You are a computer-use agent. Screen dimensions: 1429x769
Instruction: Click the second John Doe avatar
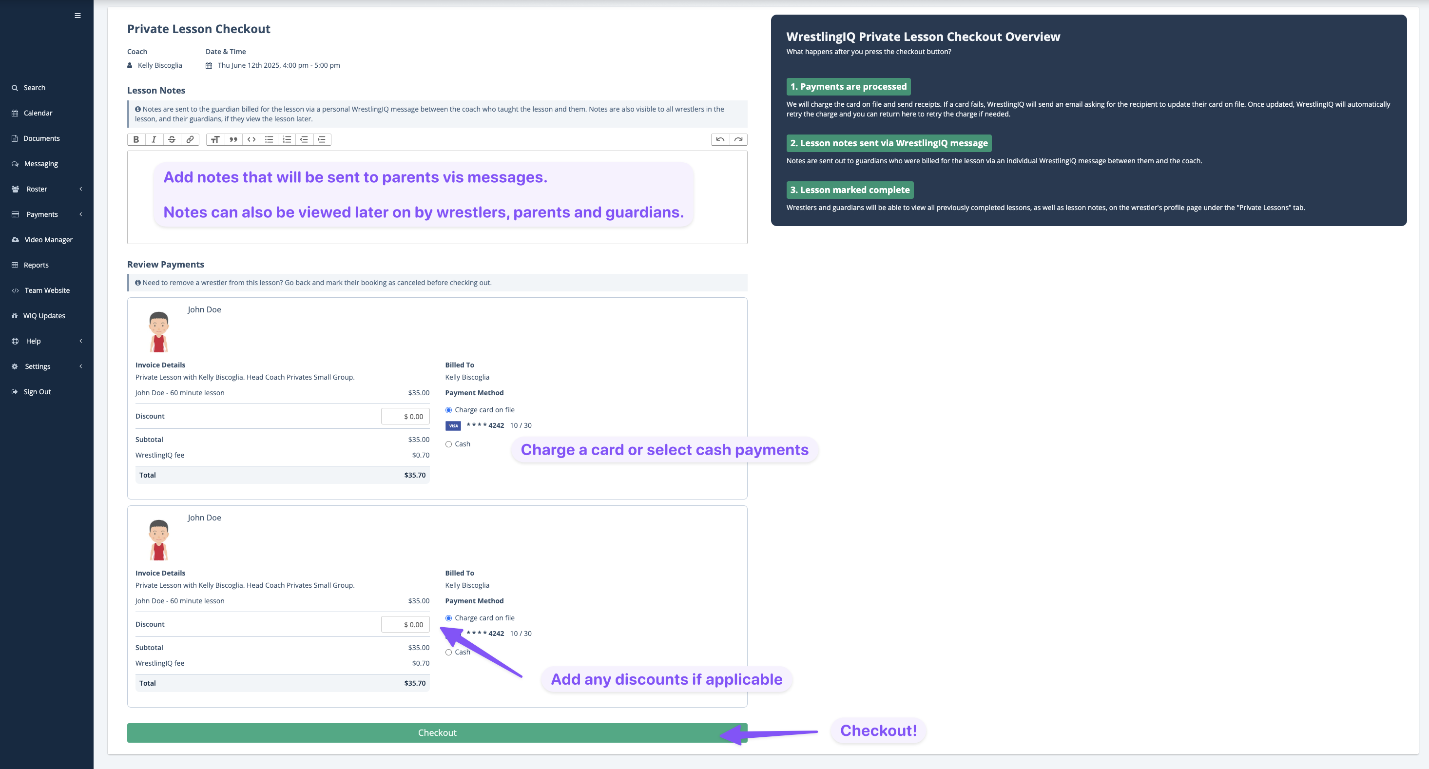tap(159, 540)
